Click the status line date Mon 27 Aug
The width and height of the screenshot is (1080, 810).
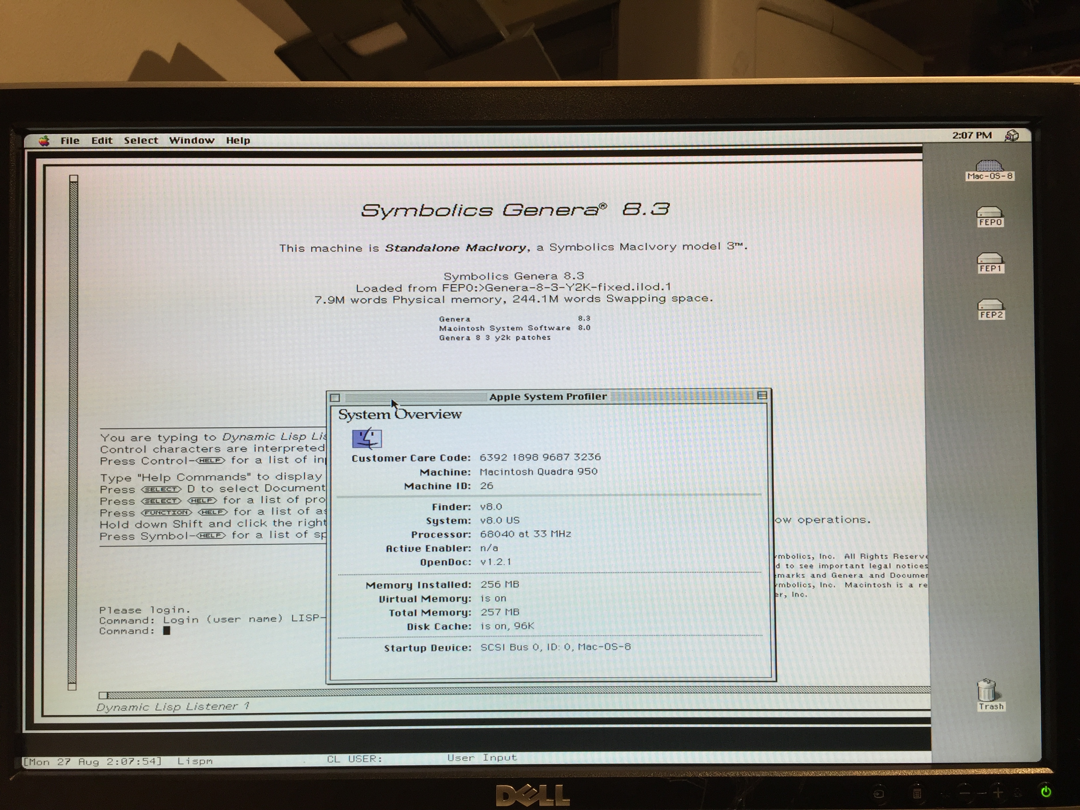93,761
